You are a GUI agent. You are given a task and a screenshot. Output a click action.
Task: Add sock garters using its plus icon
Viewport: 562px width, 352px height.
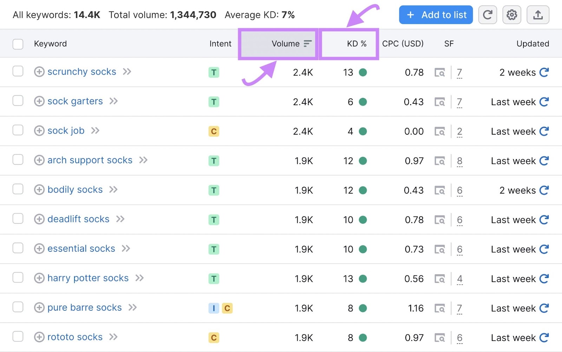pos(39,101)
